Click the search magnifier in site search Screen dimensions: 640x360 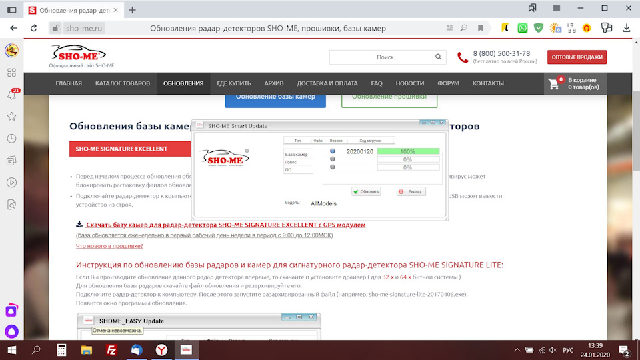click(x=438, y=57)
